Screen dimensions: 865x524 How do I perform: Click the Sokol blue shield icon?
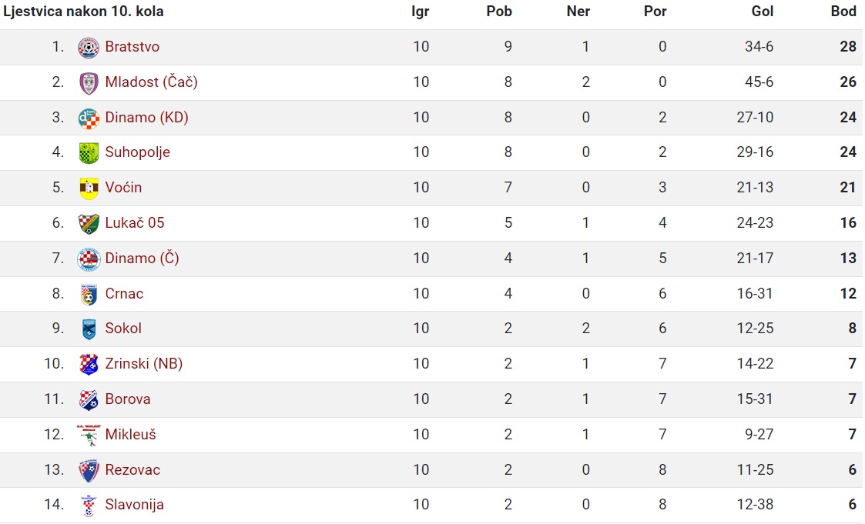[89, 329]
